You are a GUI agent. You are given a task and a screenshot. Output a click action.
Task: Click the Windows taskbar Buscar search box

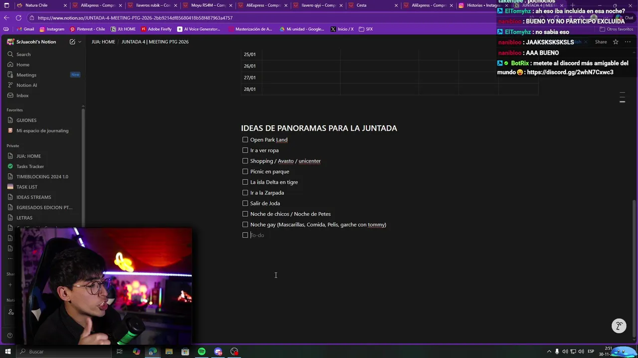pos(64,352)
